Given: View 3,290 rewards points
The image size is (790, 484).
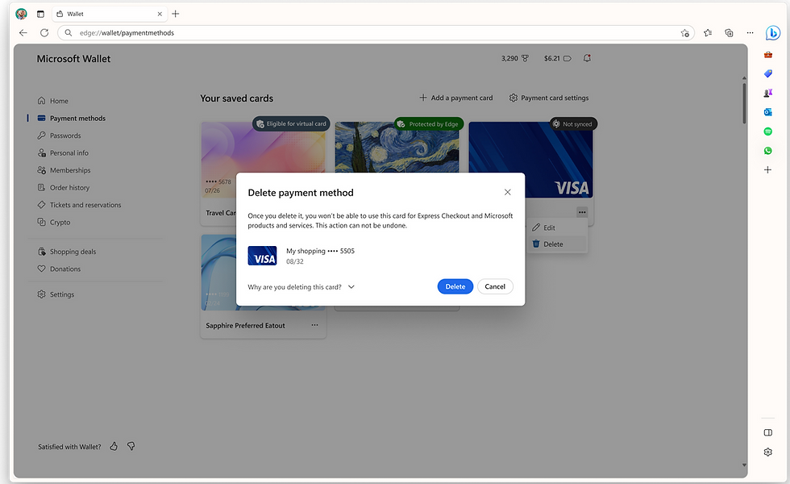Looking at the screenshot, I should (x=515, y=58).
